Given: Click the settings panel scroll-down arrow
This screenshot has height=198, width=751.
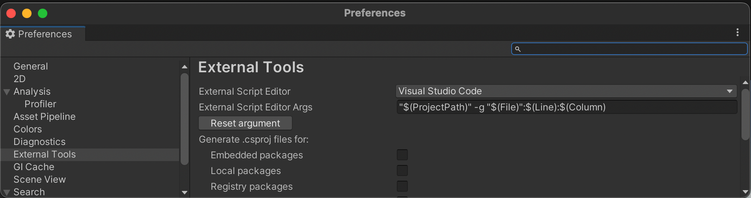Looking at the screenshot, I should tap(745, 189).
